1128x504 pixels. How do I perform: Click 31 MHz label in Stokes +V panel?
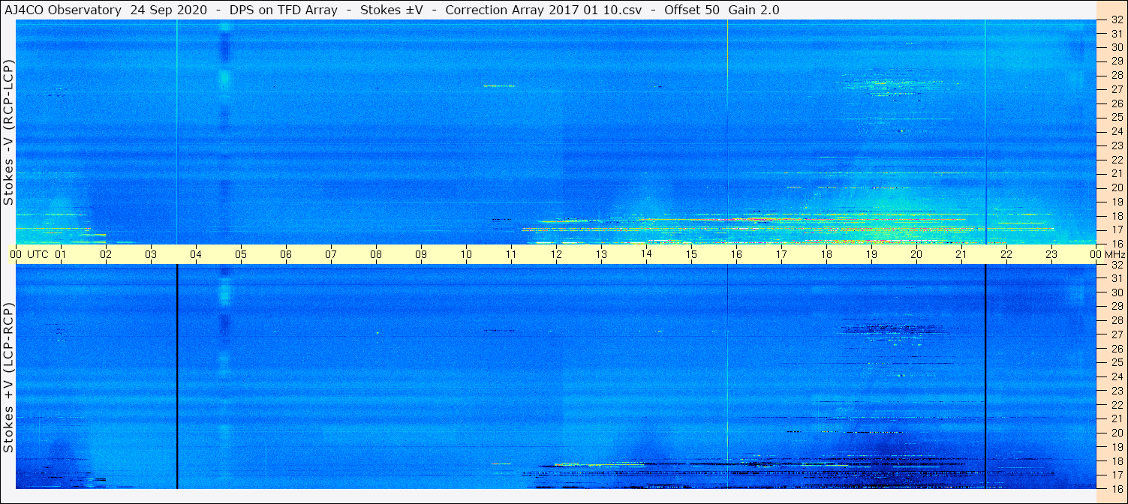(1116, 278)
